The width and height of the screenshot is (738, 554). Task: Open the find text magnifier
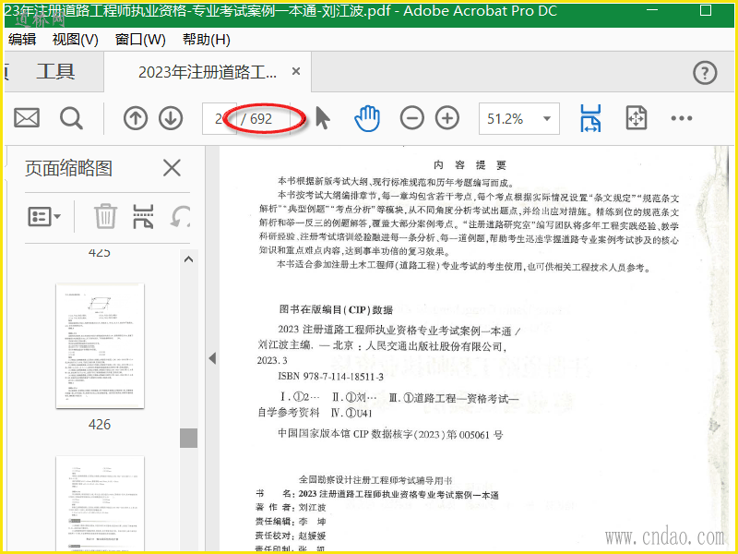point(71,118)
